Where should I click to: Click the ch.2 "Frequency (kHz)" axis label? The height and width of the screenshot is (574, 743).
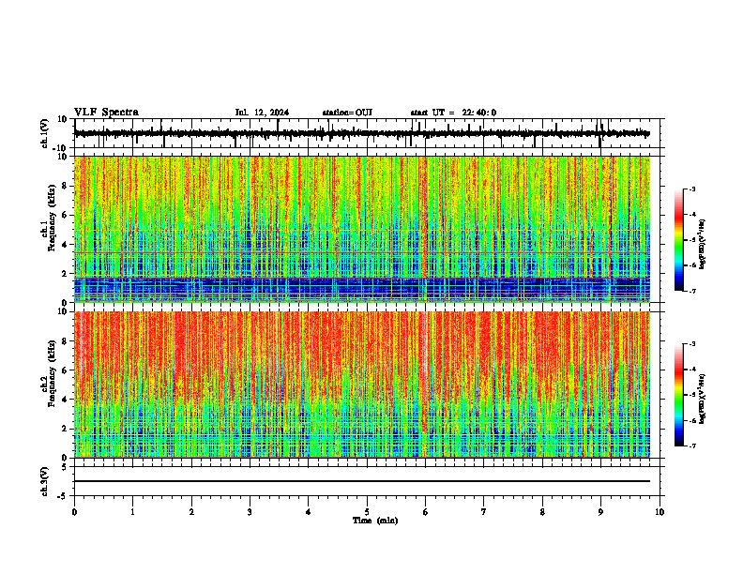click(52, 373)
